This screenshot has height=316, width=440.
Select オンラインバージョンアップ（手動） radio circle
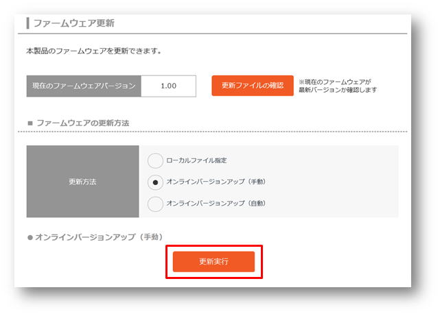coord(155,182)
